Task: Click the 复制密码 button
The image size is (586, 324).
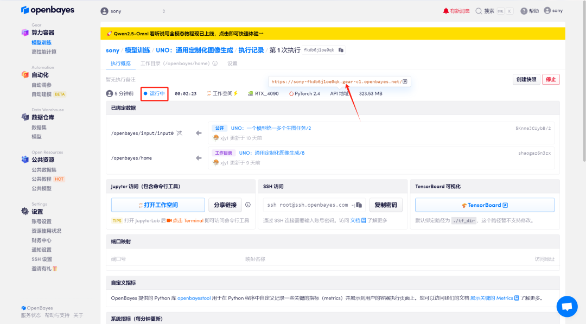Action: 386,205
